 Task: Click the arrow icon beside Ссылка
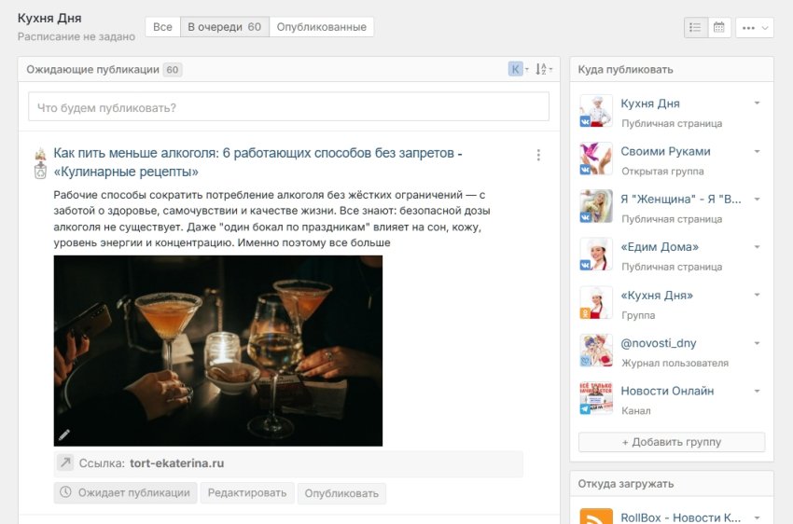(66, 463)
